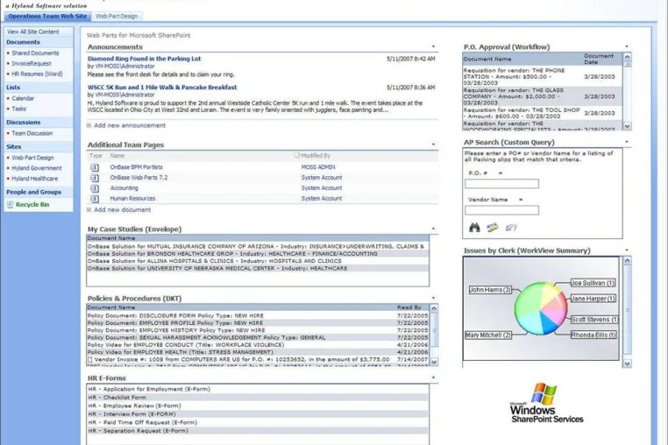Viewport: 668px width, 445px height.
Task: Select requisition for vendor THE PHONE STATION row
Action: 542,77
